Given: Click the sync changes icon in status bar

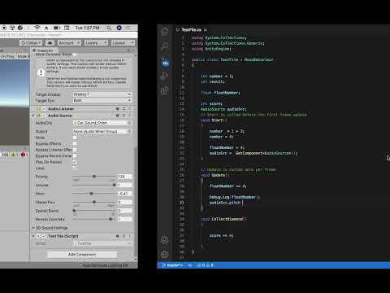Looking at the screenshot, I should click(190, 265).
